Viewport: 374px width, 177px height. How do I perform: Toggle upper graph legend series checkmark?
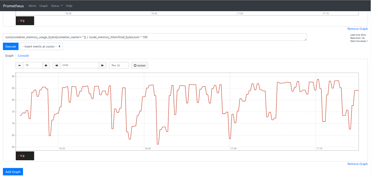pos(18,21)
